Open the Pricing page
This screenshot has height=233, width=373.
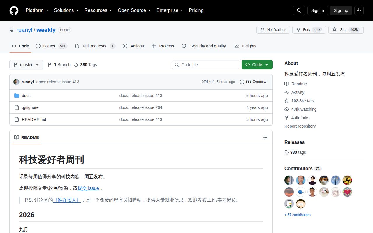click(196, 10)
